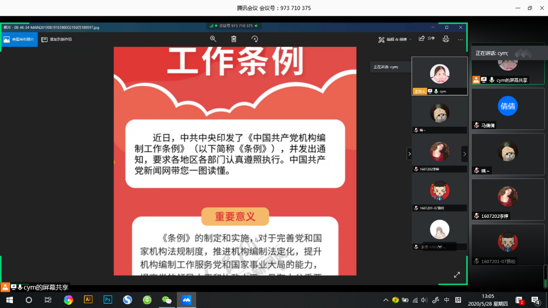Click the delete trash can icon
Image resolution: width=548 pixels, height=308 pixels.
coord(234,39)
